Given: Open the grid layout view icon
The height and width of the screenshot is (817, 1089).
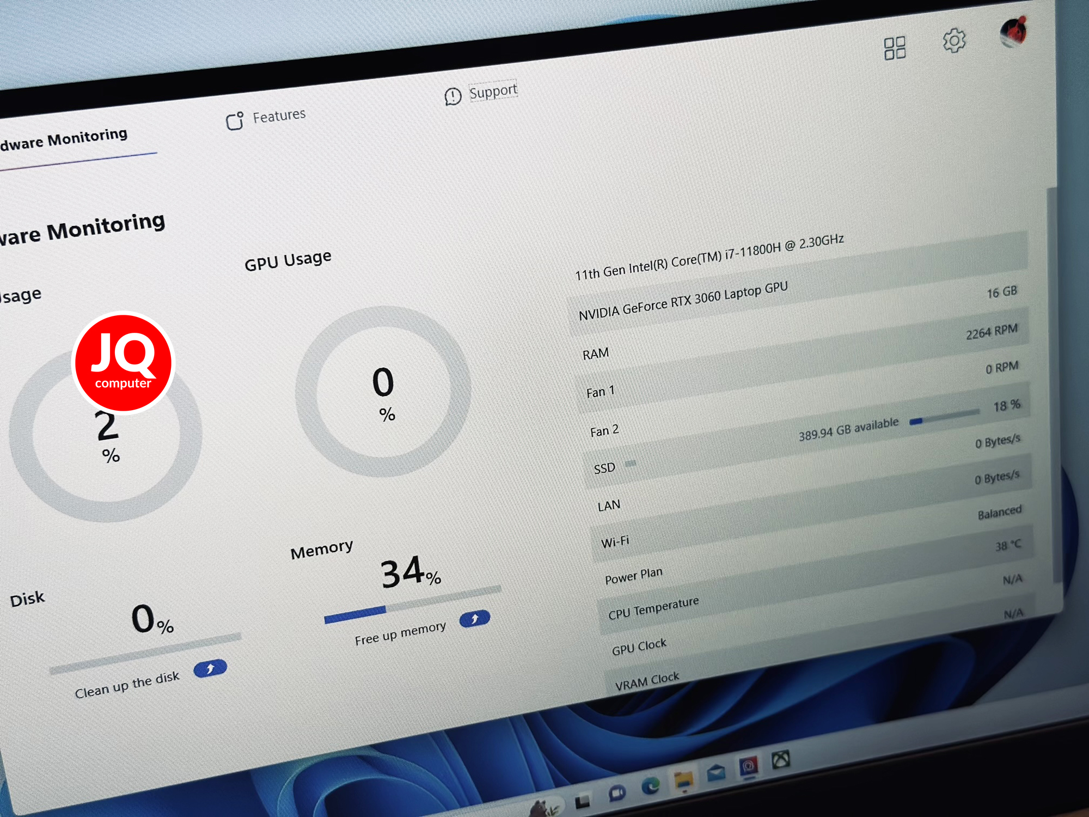Looking at the screenshot, I should pos(894,48).
